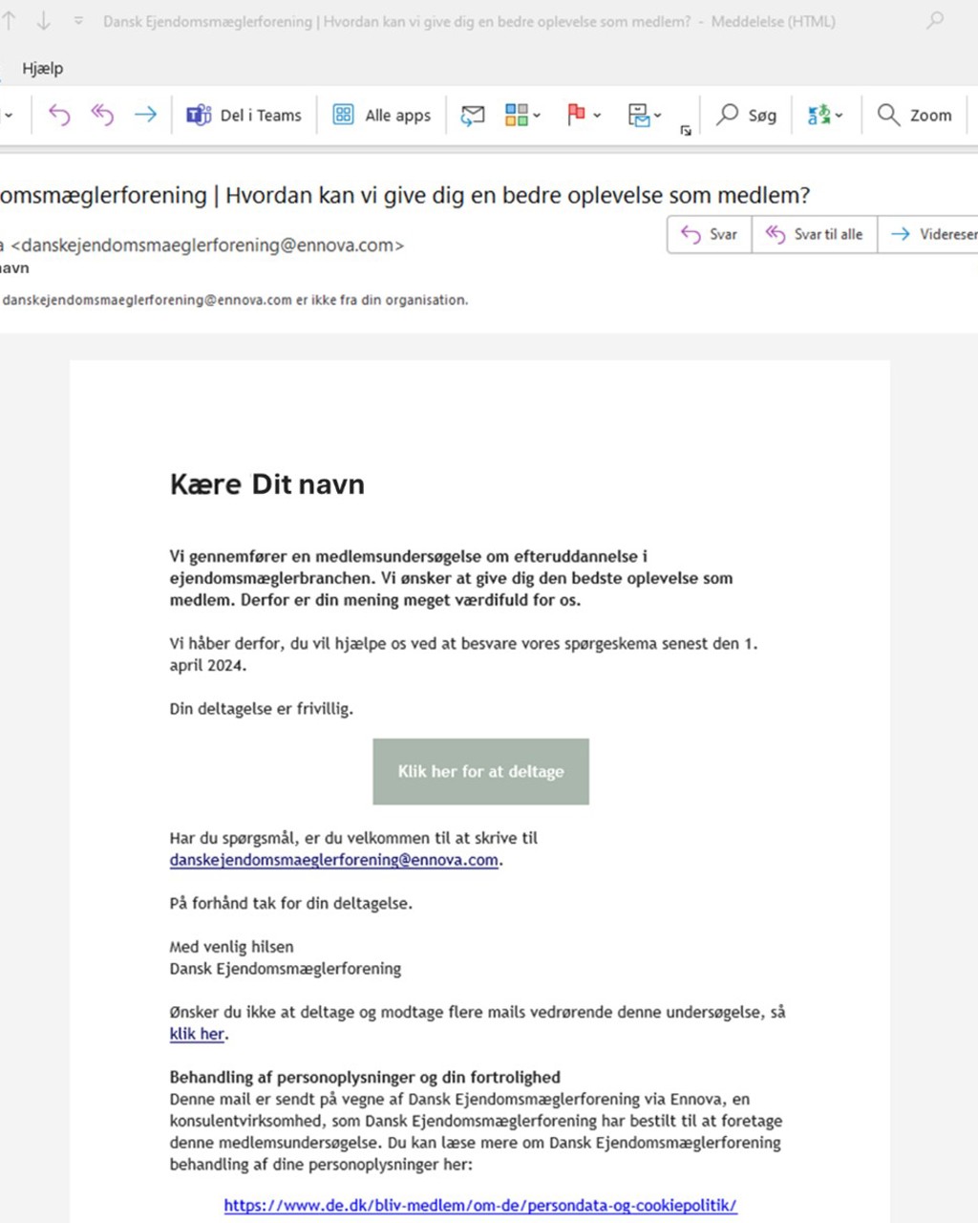Share the message via Del i Teams
The width and height of the screenshot is (978, 1223).
[244, 116]
